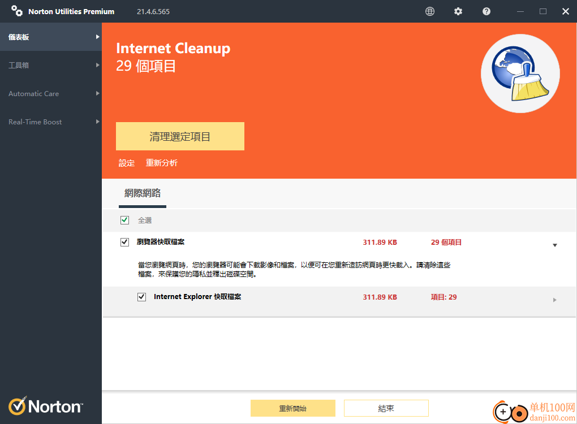This screenshot has height=424, width=577.
Task: Click the browser cache description paragraph
Action: tap(294, 270)
